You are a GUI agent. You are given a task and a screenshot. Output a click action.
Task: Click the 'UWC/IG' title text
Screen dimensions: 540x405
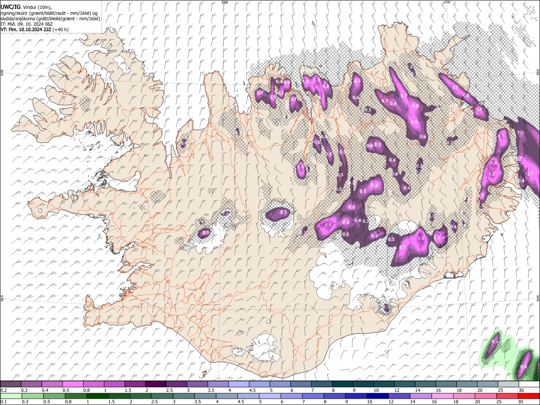click(x=10, y=7)
